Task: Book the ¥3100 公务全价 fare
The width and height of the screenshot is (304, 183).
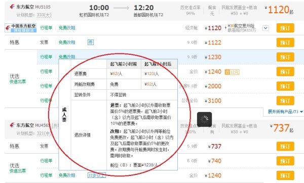Action: 285,101
